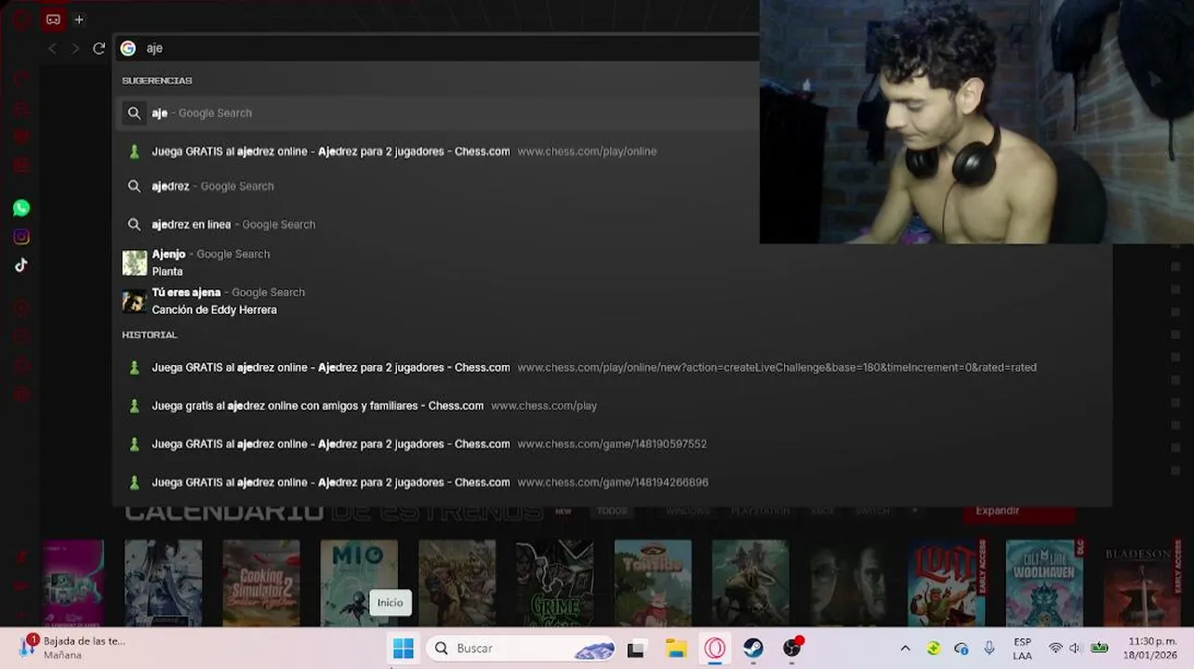Open WhatsApp from the browser sidebar
This screenshot has height=669, width=1194.
[x=21, y=208]
